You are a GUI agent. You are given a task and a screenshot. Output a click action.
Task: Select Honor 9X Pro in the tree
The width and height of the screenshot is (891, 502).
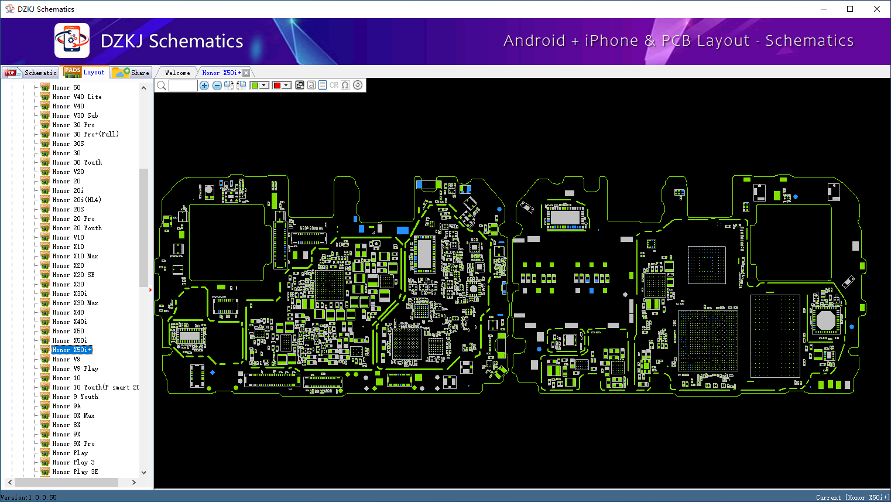tap(73, 443)
